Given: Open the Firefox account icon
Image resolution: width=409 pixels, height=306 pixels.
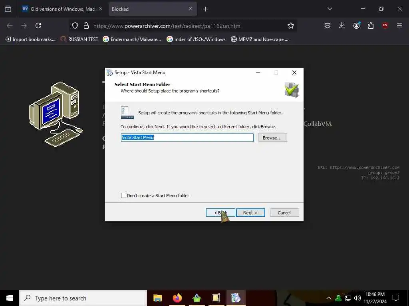Looking at the screenshot, I should tap(356, 25).
